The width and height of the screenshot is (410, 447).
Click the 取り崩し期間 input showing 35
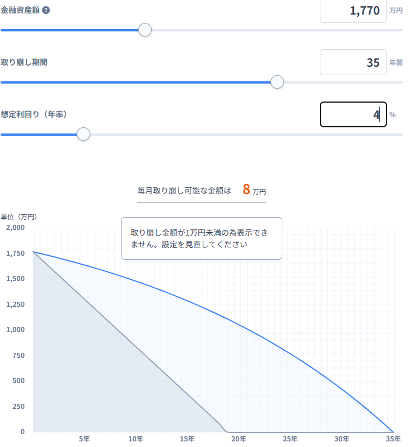click(x=353, y=62)
